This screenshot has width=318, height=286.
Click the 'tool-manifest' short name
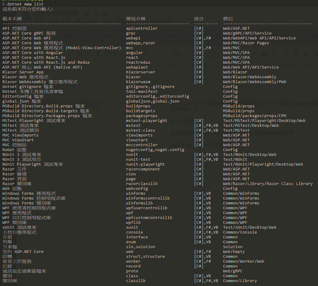[142, 92]
